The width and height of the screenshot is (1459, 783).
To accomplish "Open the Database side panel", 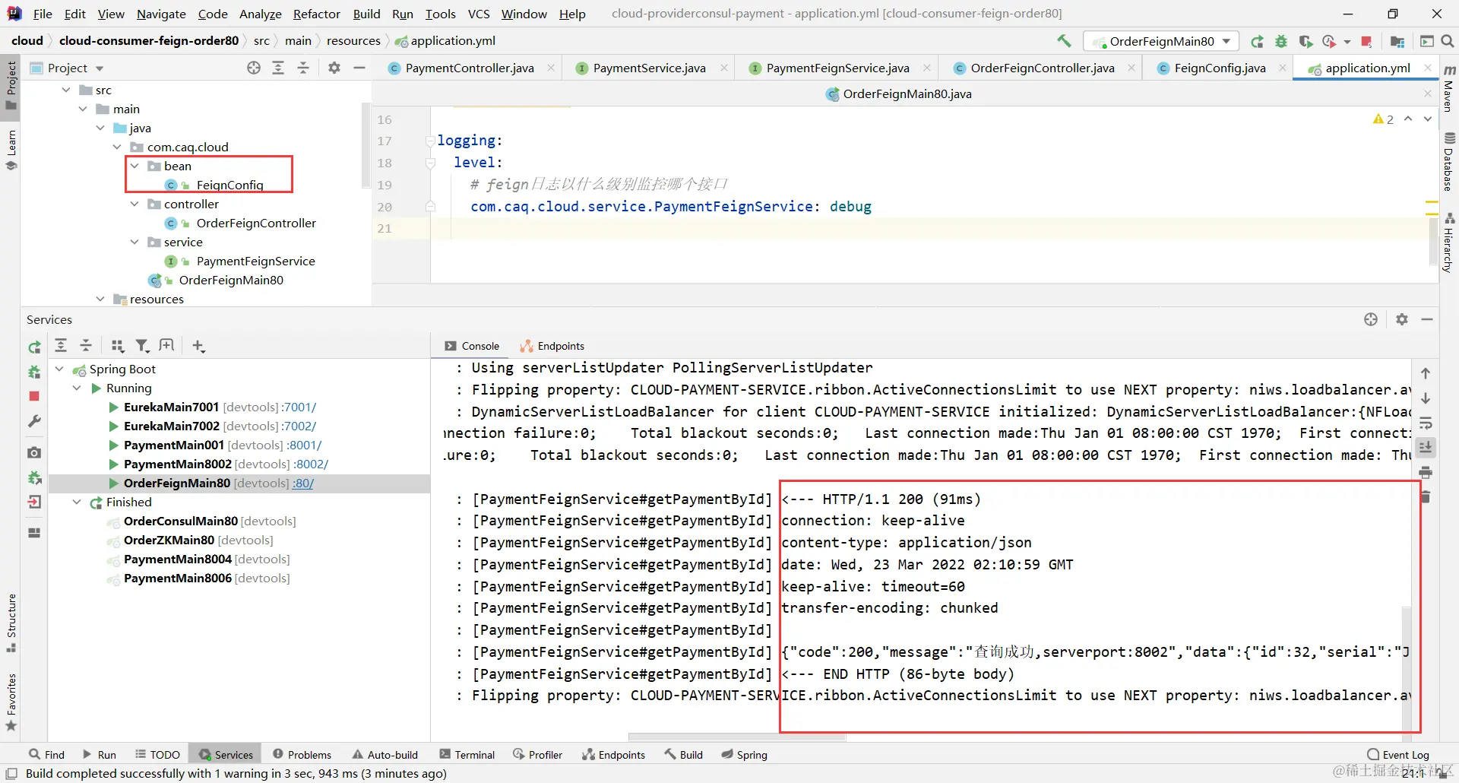I will coord(1449,161).
